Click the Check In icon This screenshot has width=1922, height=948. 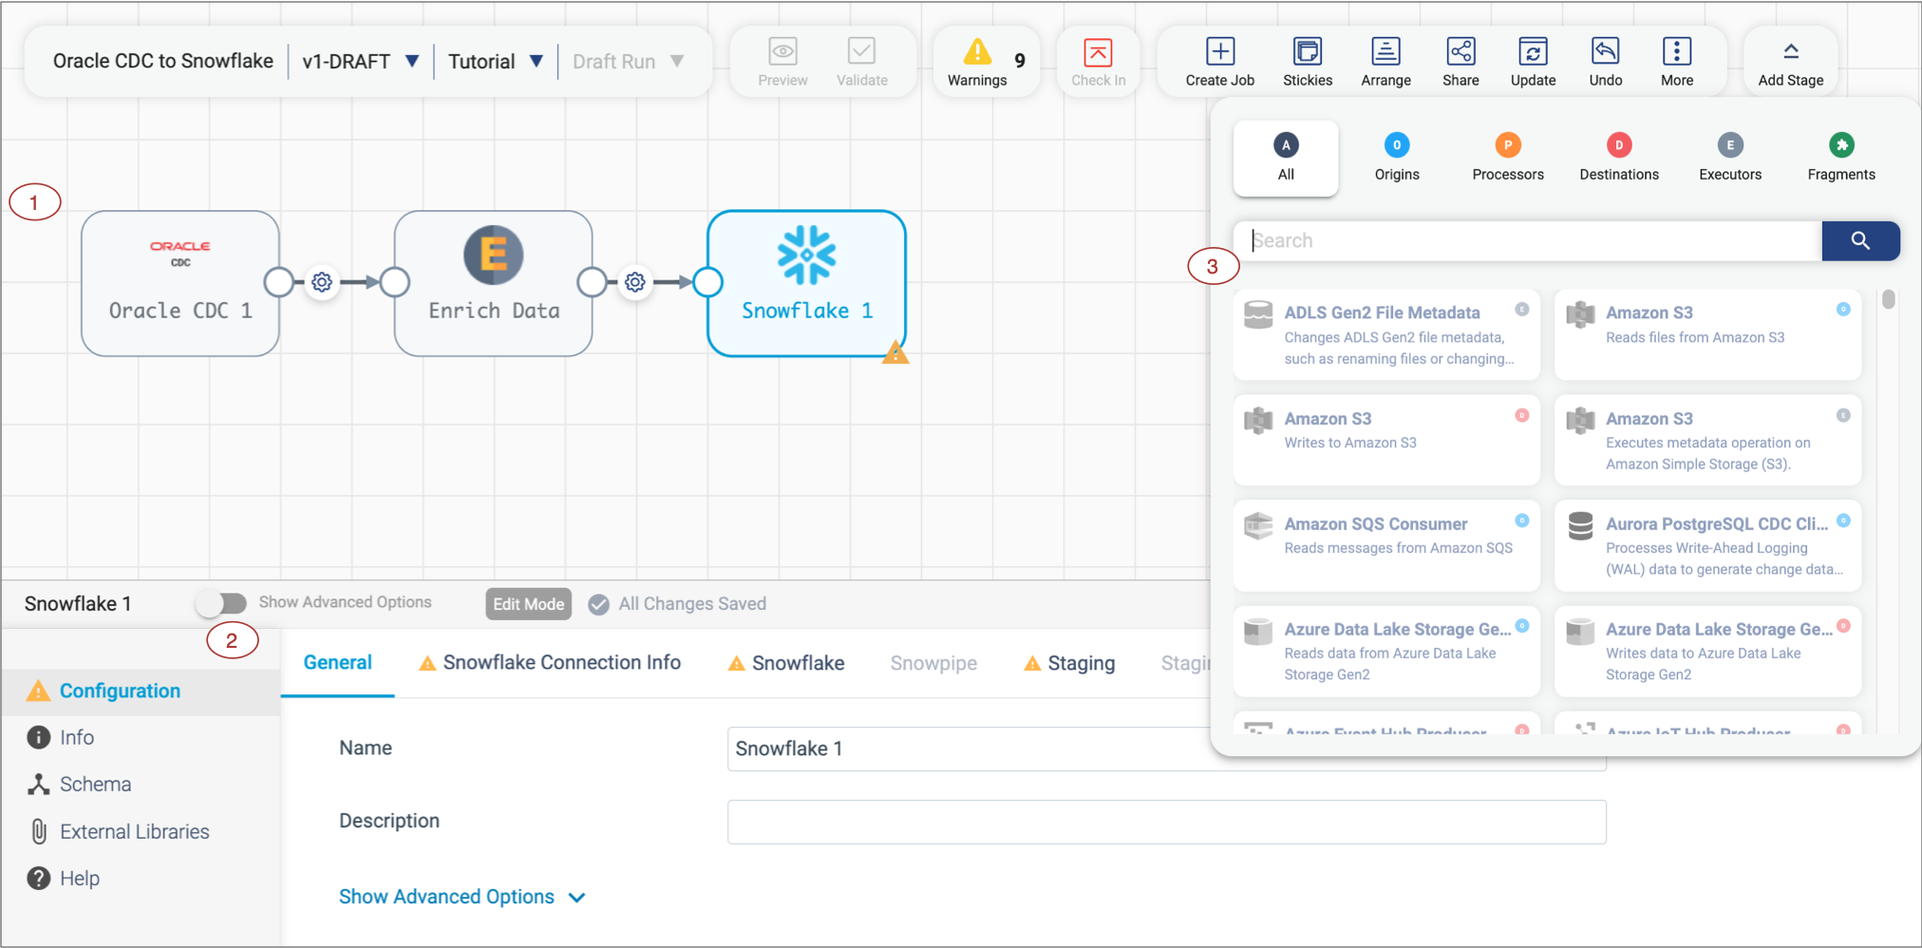[1098, 52]
